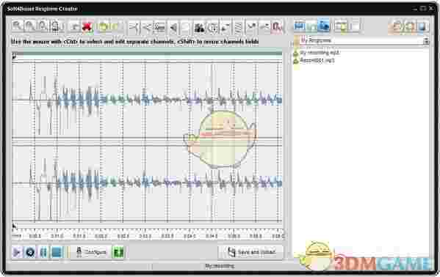Click the first blue icon above the ringtone list

pyautogui.click(x=300, y=26)
